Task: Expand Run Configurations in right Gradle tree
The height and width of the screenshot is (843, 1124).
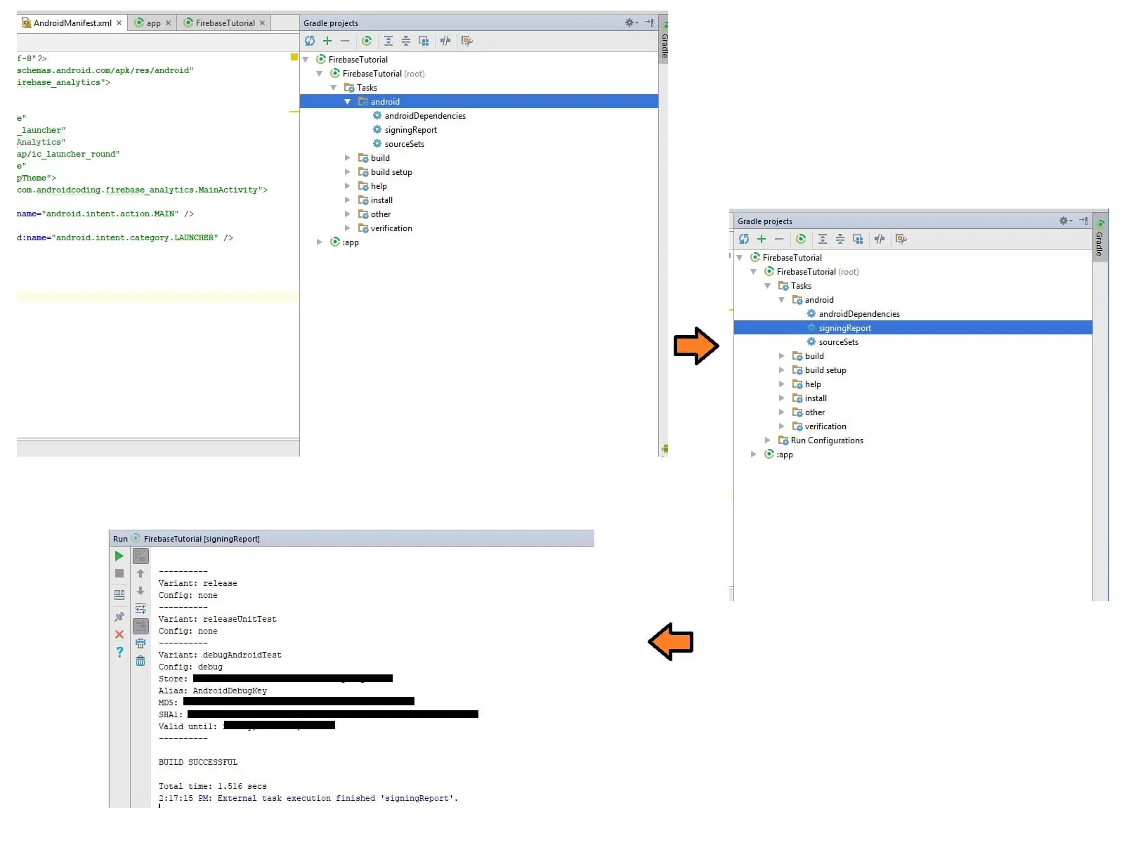Action: [x=767, y=440]
